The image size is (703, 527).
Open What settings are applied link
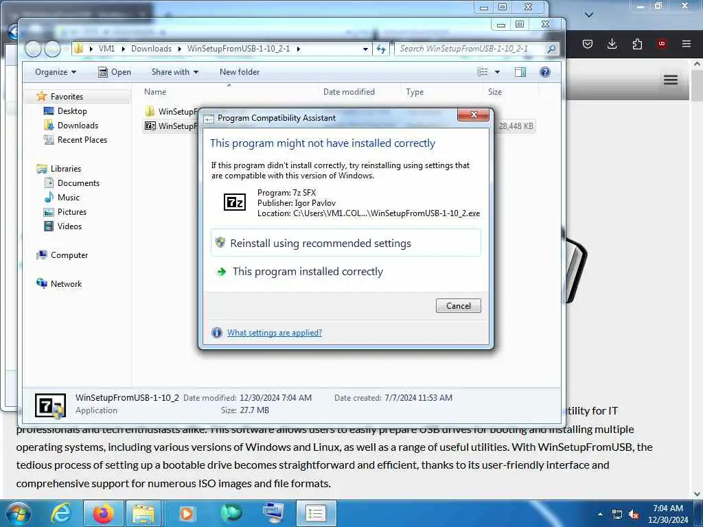pyautogui.click(x=275, y=333)
